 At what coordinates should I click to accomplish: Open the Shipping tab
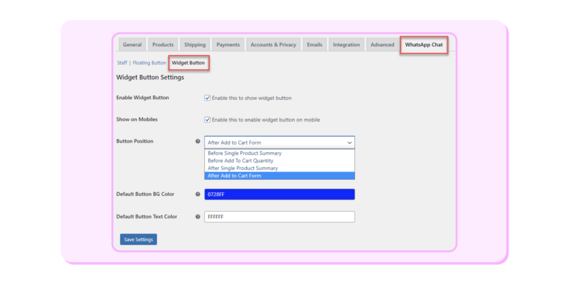tap(195, 45)
